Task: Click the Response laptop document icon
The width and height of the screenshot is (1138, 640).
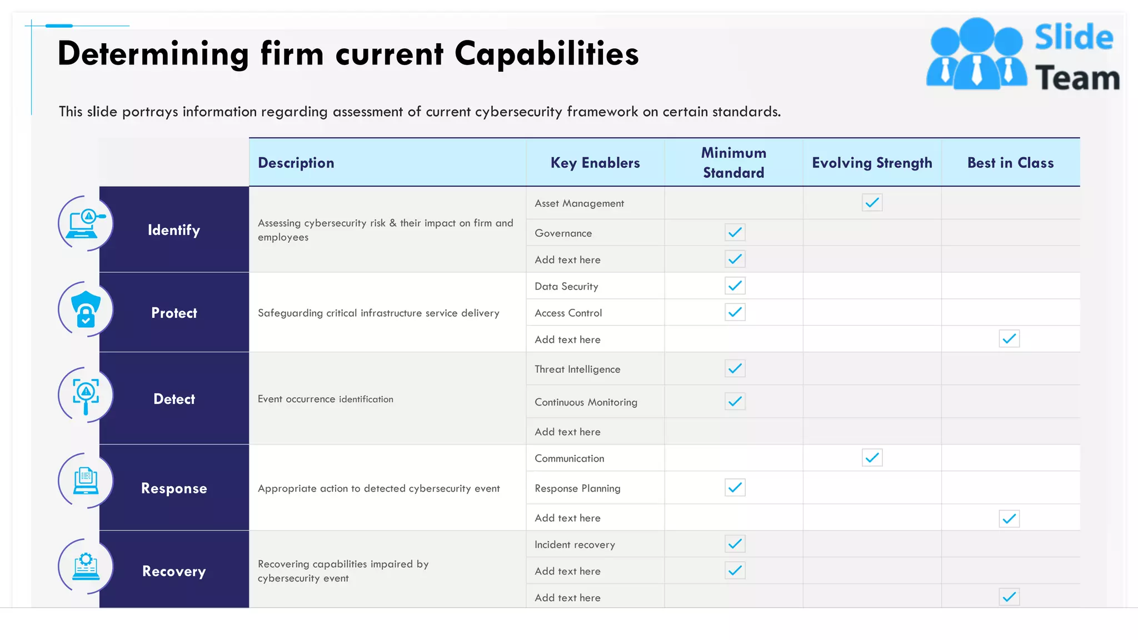Action: 86,481
